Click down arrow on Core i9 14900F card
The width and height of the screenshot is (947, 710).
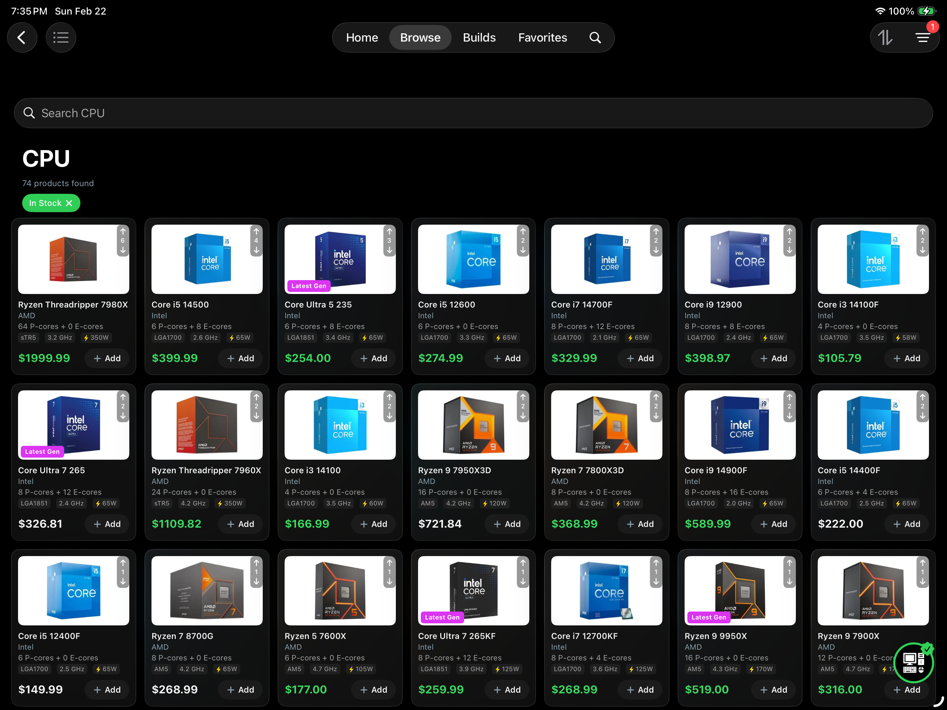(789, 416)
